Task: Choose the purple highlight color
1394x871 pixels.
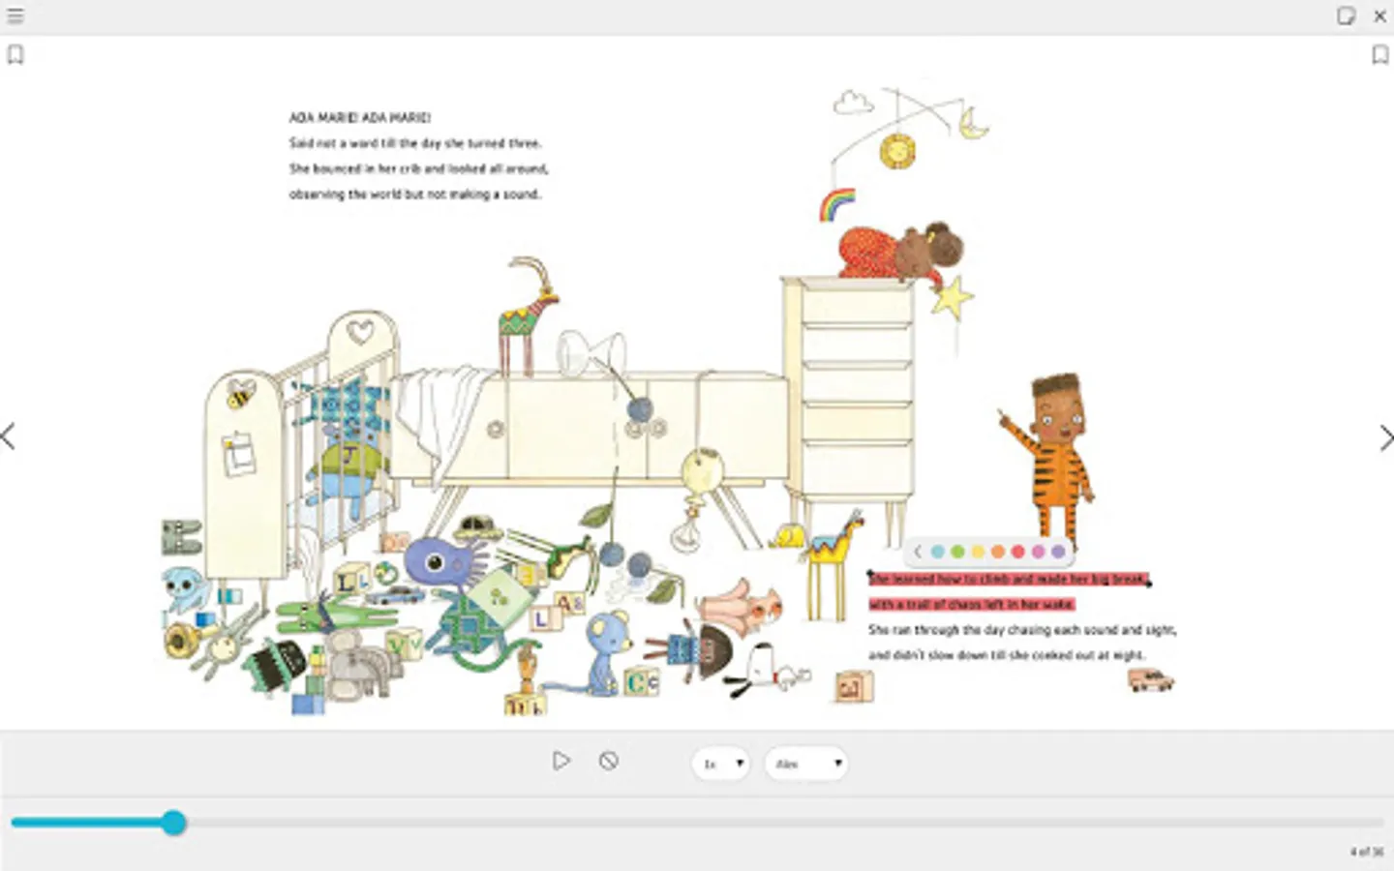Action: tap(1057, 552)
